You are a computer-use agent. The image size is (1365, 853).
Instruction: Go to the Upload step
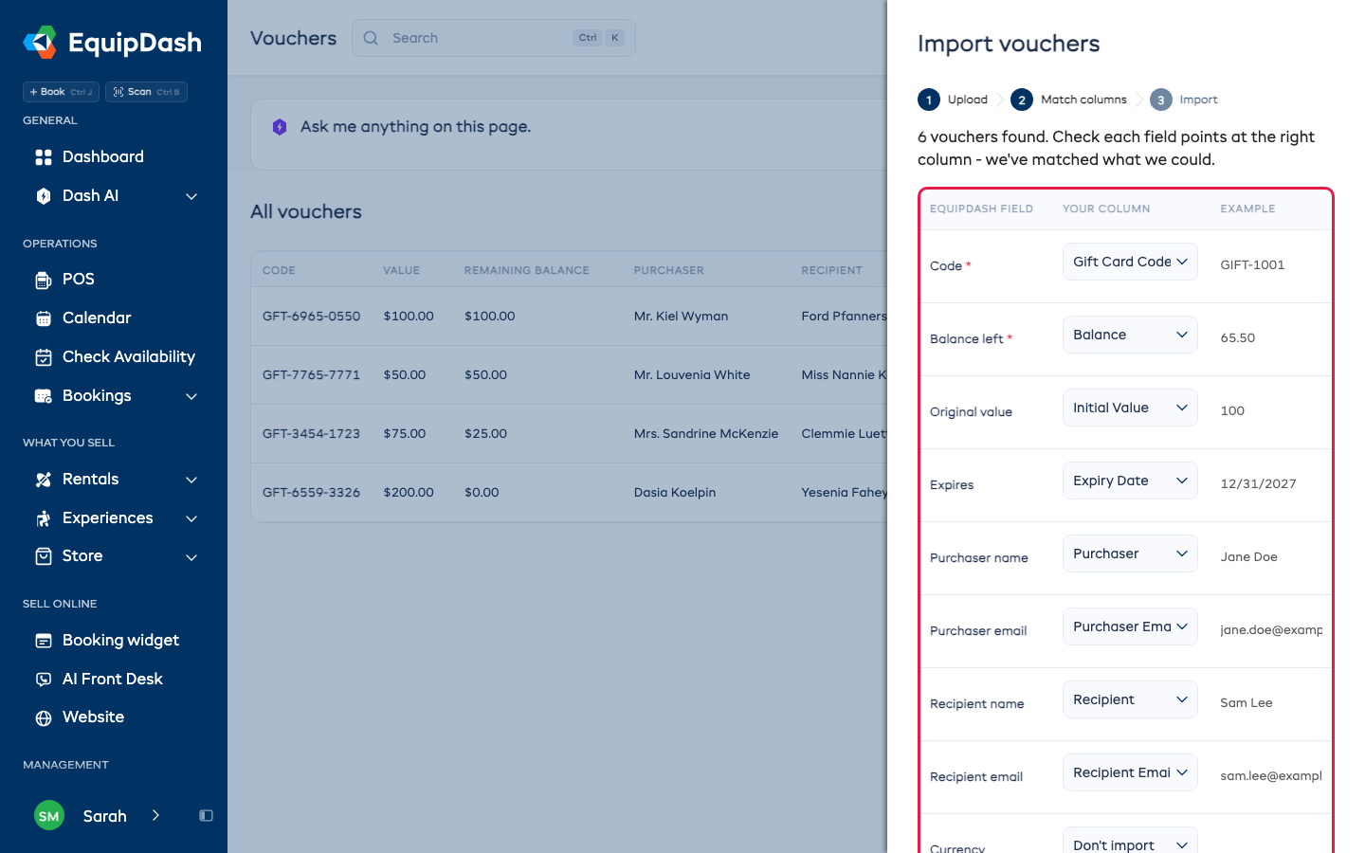953,100
